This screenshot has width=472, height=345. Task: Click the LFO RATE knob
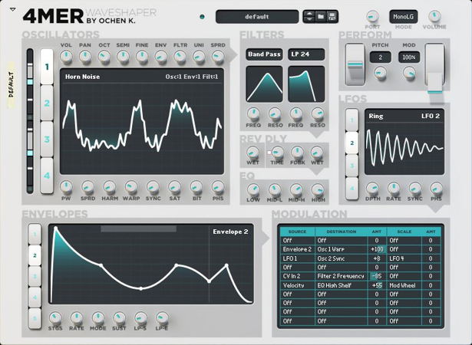tap(394, 187)
